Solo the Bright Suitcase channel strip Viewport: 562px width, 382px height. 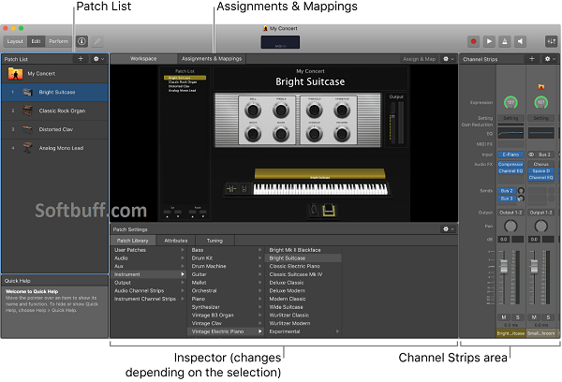point(518,317)
